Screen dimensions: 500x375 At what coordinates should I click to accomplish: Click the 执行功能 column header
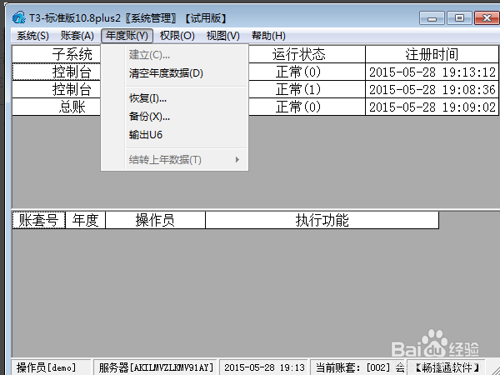pos(322,220)
